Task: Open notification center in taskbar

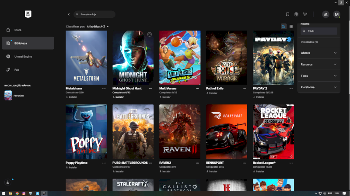Action: pos(344,193)
